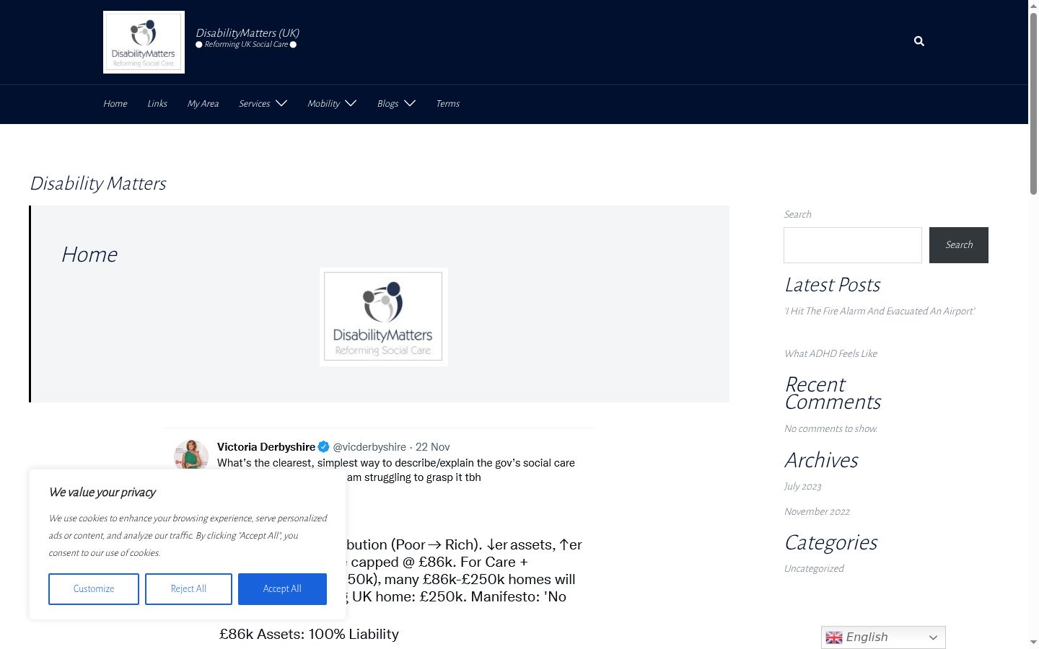1039x649 pixels.
Task: Open the header search magnifier icon
Action: coord(919,41)
